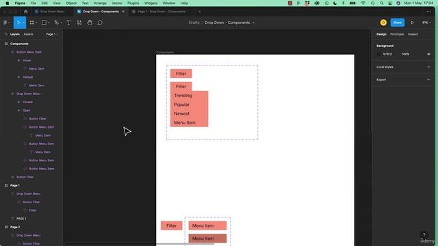This screenshot has width=438, height=246.
Task: Edit the background hex value field
Action: pos(387,54)
